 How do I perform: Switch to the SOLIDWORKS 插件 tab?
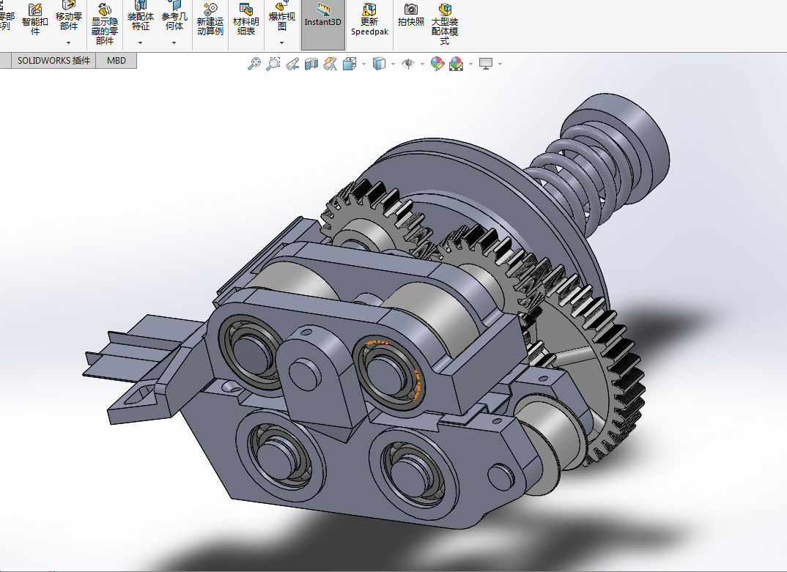point(54,61)
